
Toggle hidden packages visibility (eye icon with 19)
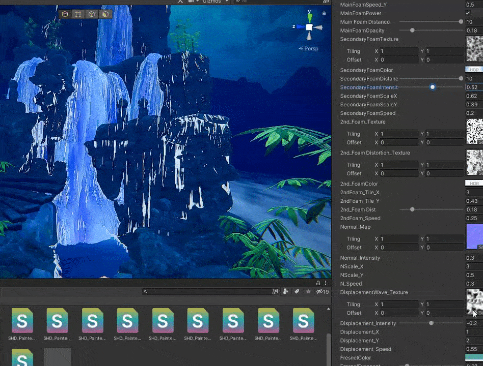point(323,292)
